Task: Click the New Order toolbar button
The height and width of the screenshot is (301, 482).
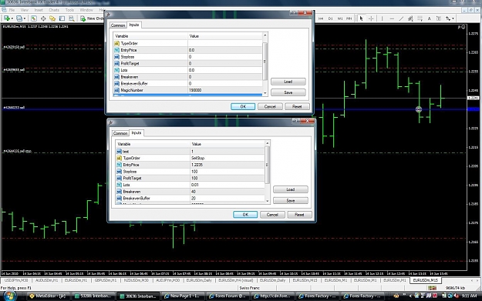Action: (x=92, y=18)
